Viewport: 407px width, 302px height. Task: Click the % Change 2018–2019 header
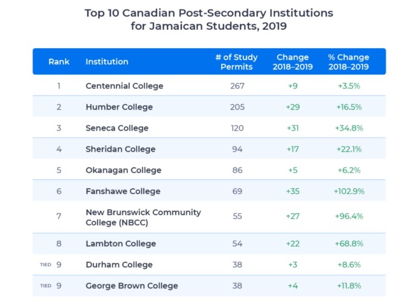349,62
